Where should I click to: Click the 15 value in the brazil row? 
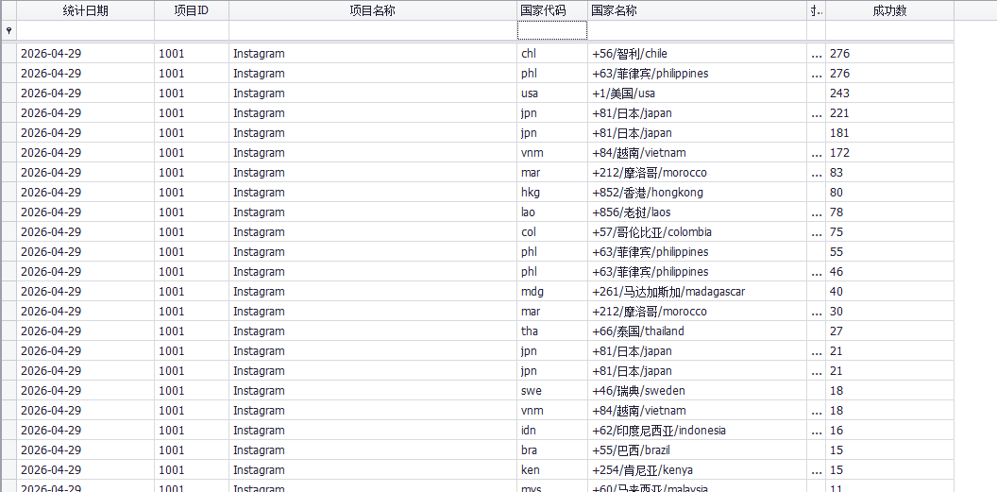[x=889, y=450]
